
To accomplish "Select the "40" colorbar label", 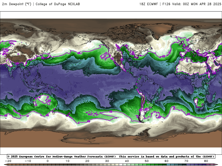I will tap(127, 161).
